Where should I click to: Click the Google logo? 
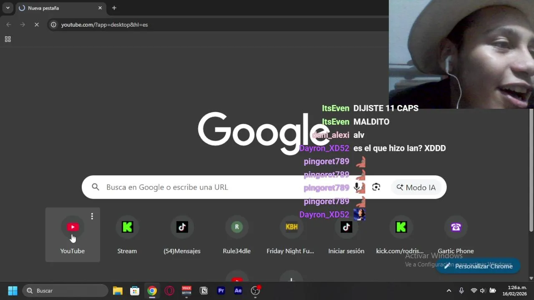pyautogui.click(x=264, y=133)
